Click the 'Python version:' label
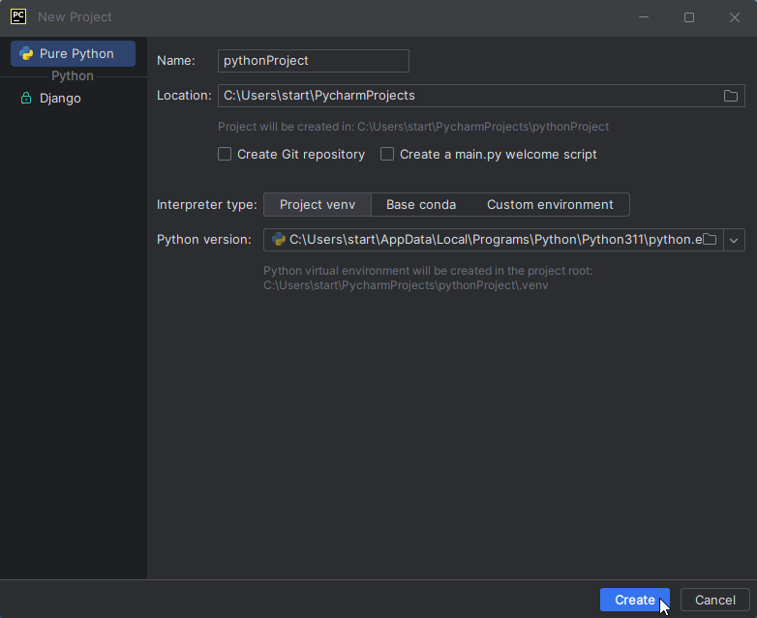 click(204, 239)
